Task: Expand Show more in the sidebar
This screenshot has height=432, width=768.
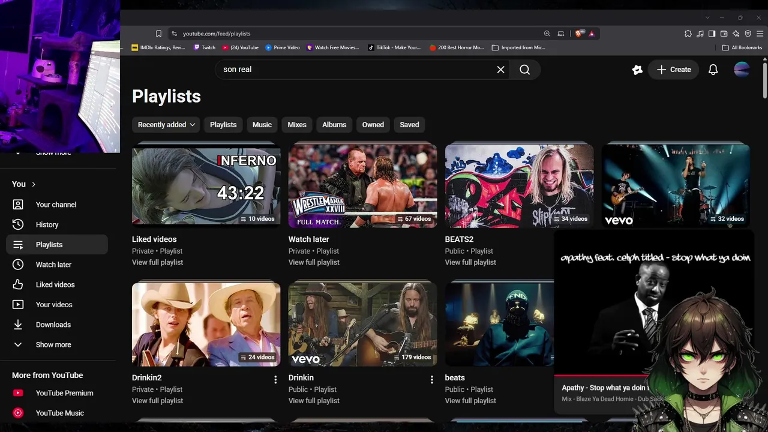Action: click(57, 344)
